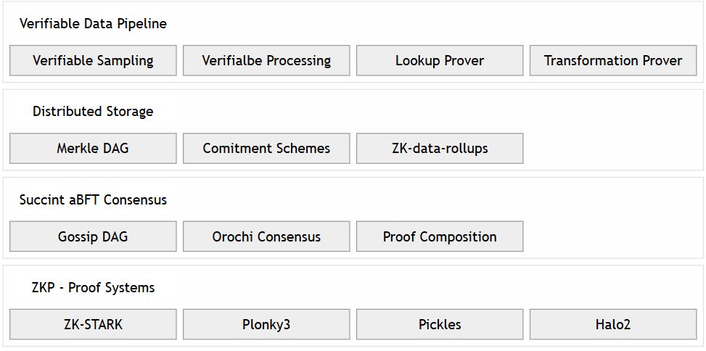Image resolution: width=706 pixels, height=351 pixels.
Task: Click the Merkle DAG block
Action: pyautogui.click(x=93, y=149)
